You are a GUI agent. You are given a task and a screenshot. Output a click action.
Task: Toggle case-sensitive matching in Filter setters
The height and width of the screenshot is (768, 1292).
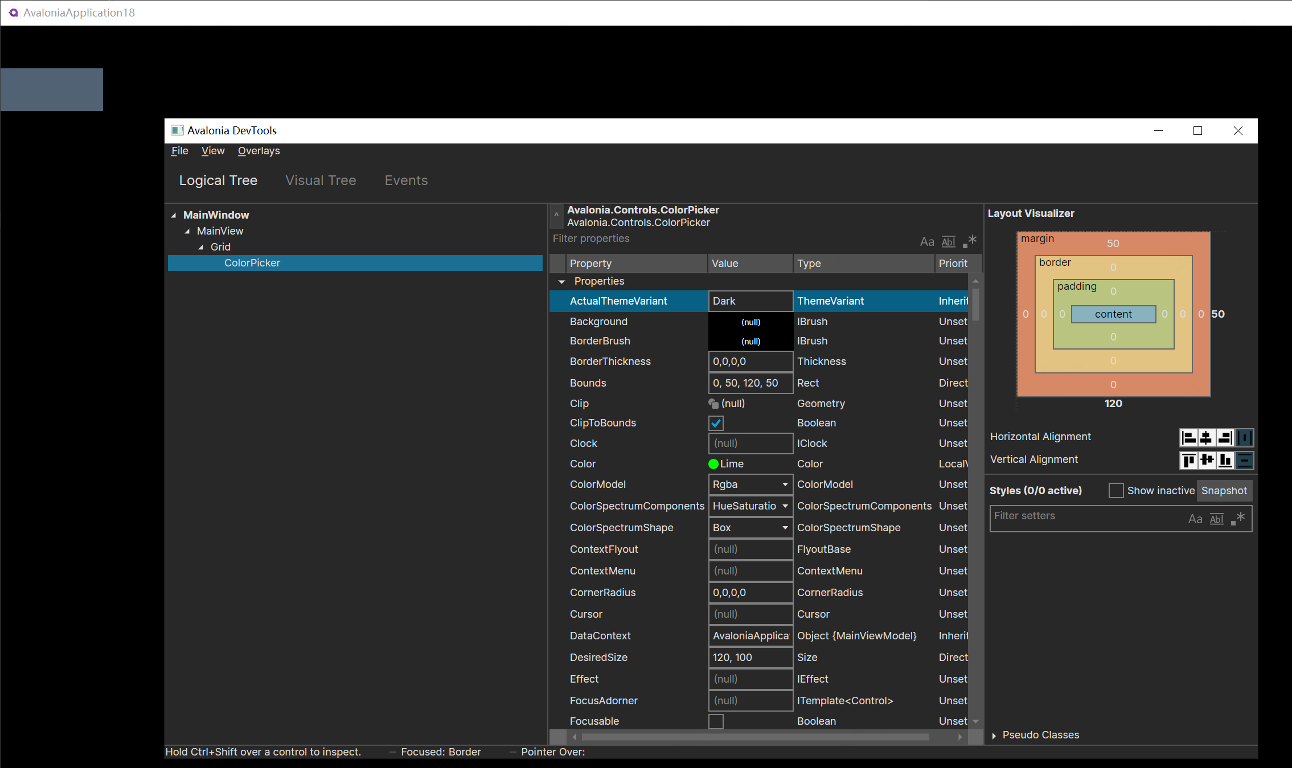1195,519
